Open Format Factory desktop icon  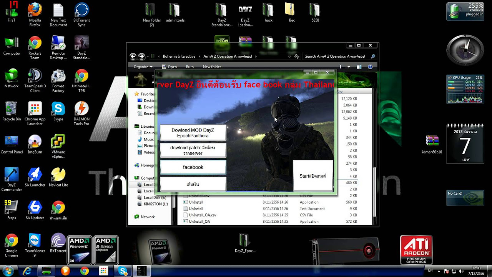click(x=58, y=80)
